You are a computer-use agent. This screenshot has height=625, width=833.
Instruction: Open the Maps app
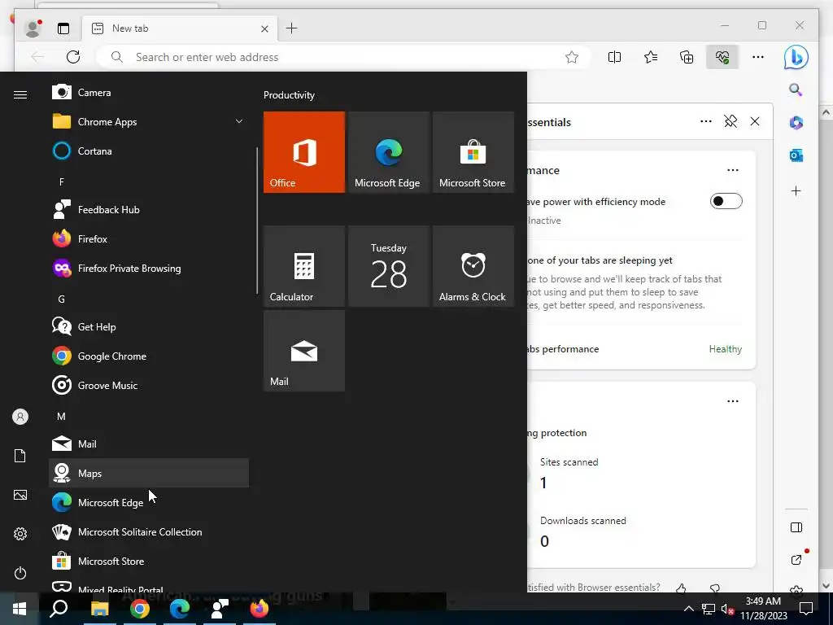coord(149,473)
